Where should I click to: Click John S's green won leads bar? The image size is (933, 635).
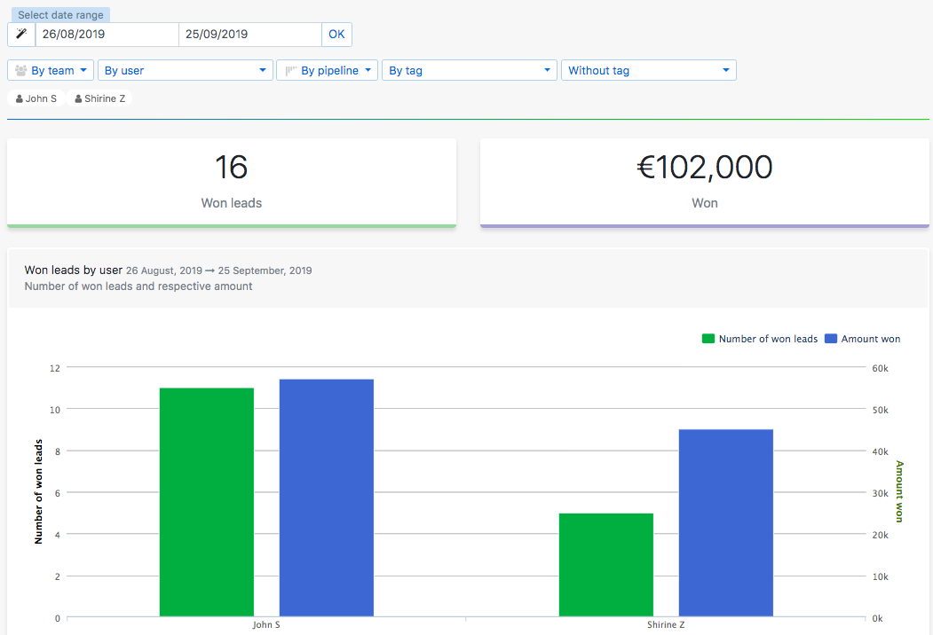click(207, 501)
